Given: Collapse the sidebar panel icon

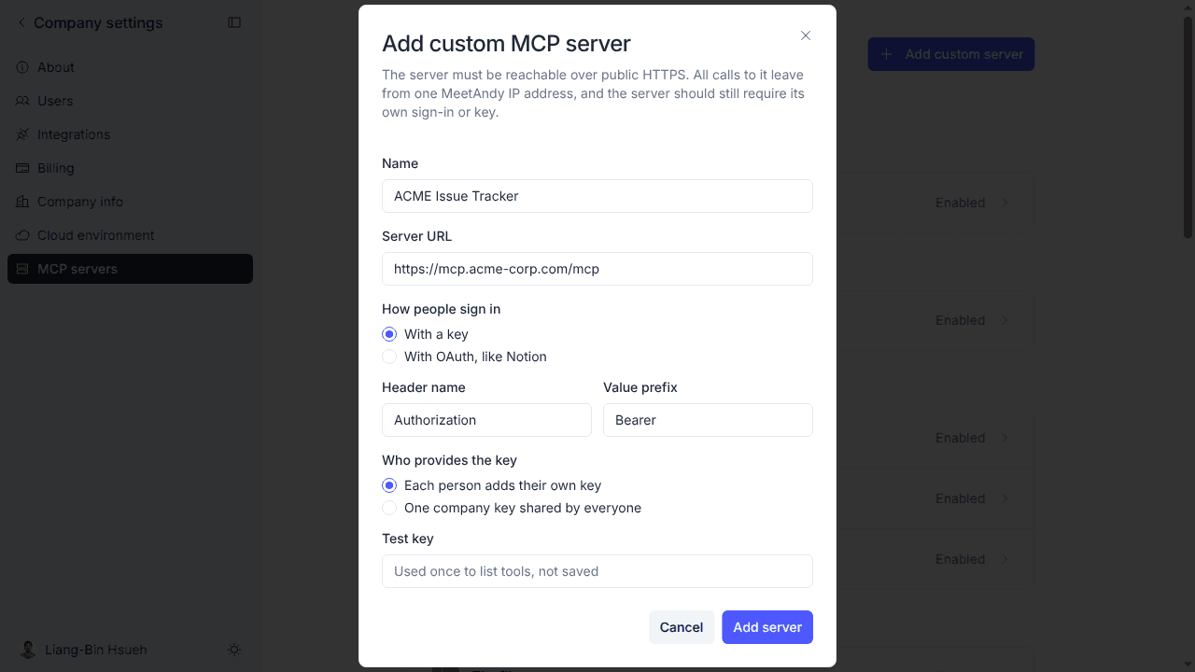Looking at the screenshot, I should 234,22.
